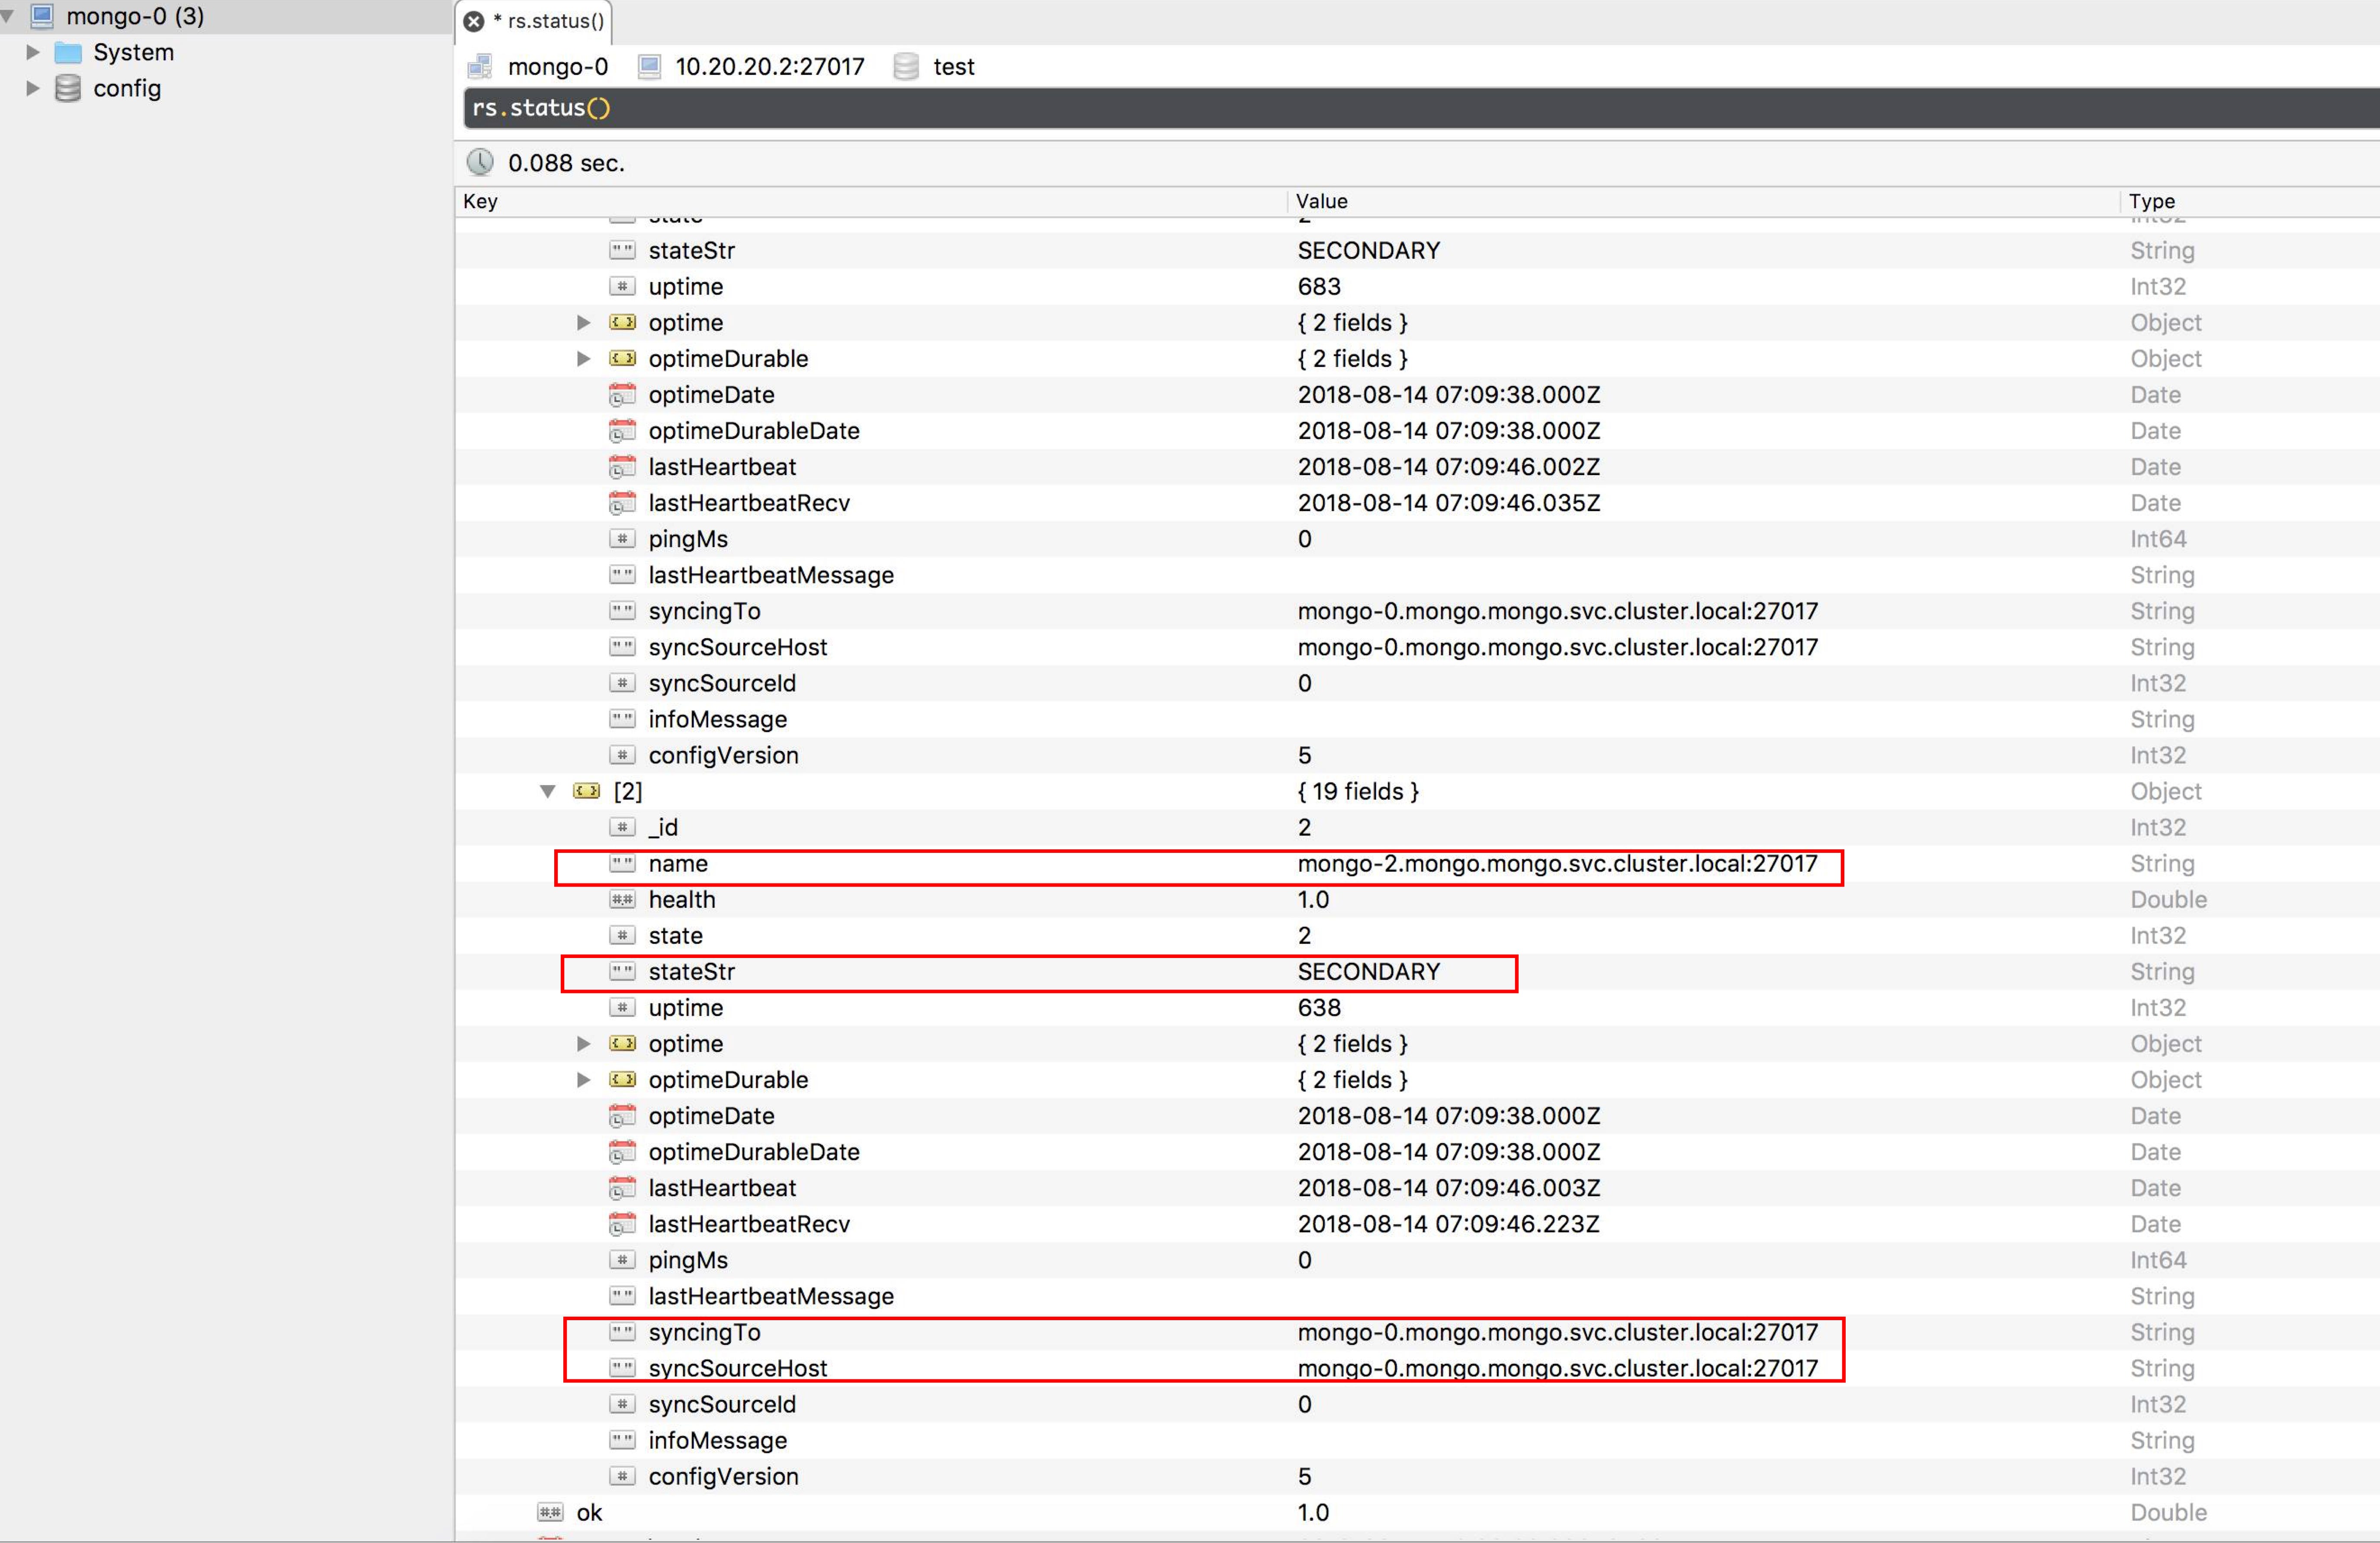Expand optimeDurable under member [2]

[583, 1079]
